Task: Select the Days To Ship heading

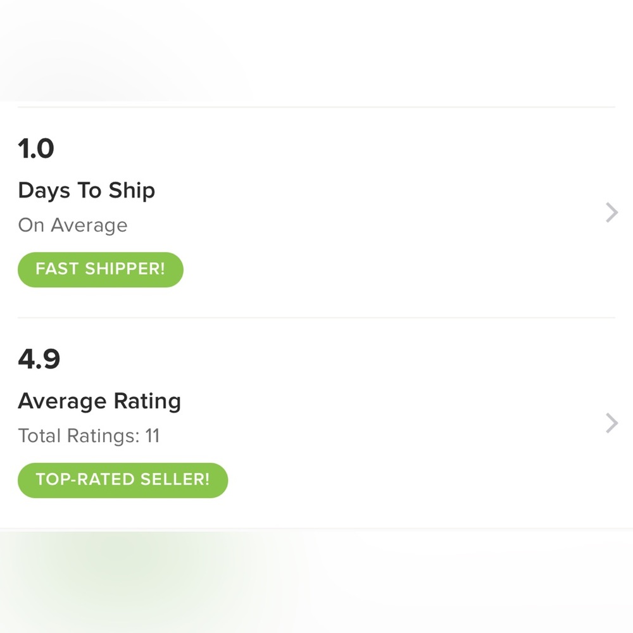Action: pyautogui.click(x=86, y=191)
